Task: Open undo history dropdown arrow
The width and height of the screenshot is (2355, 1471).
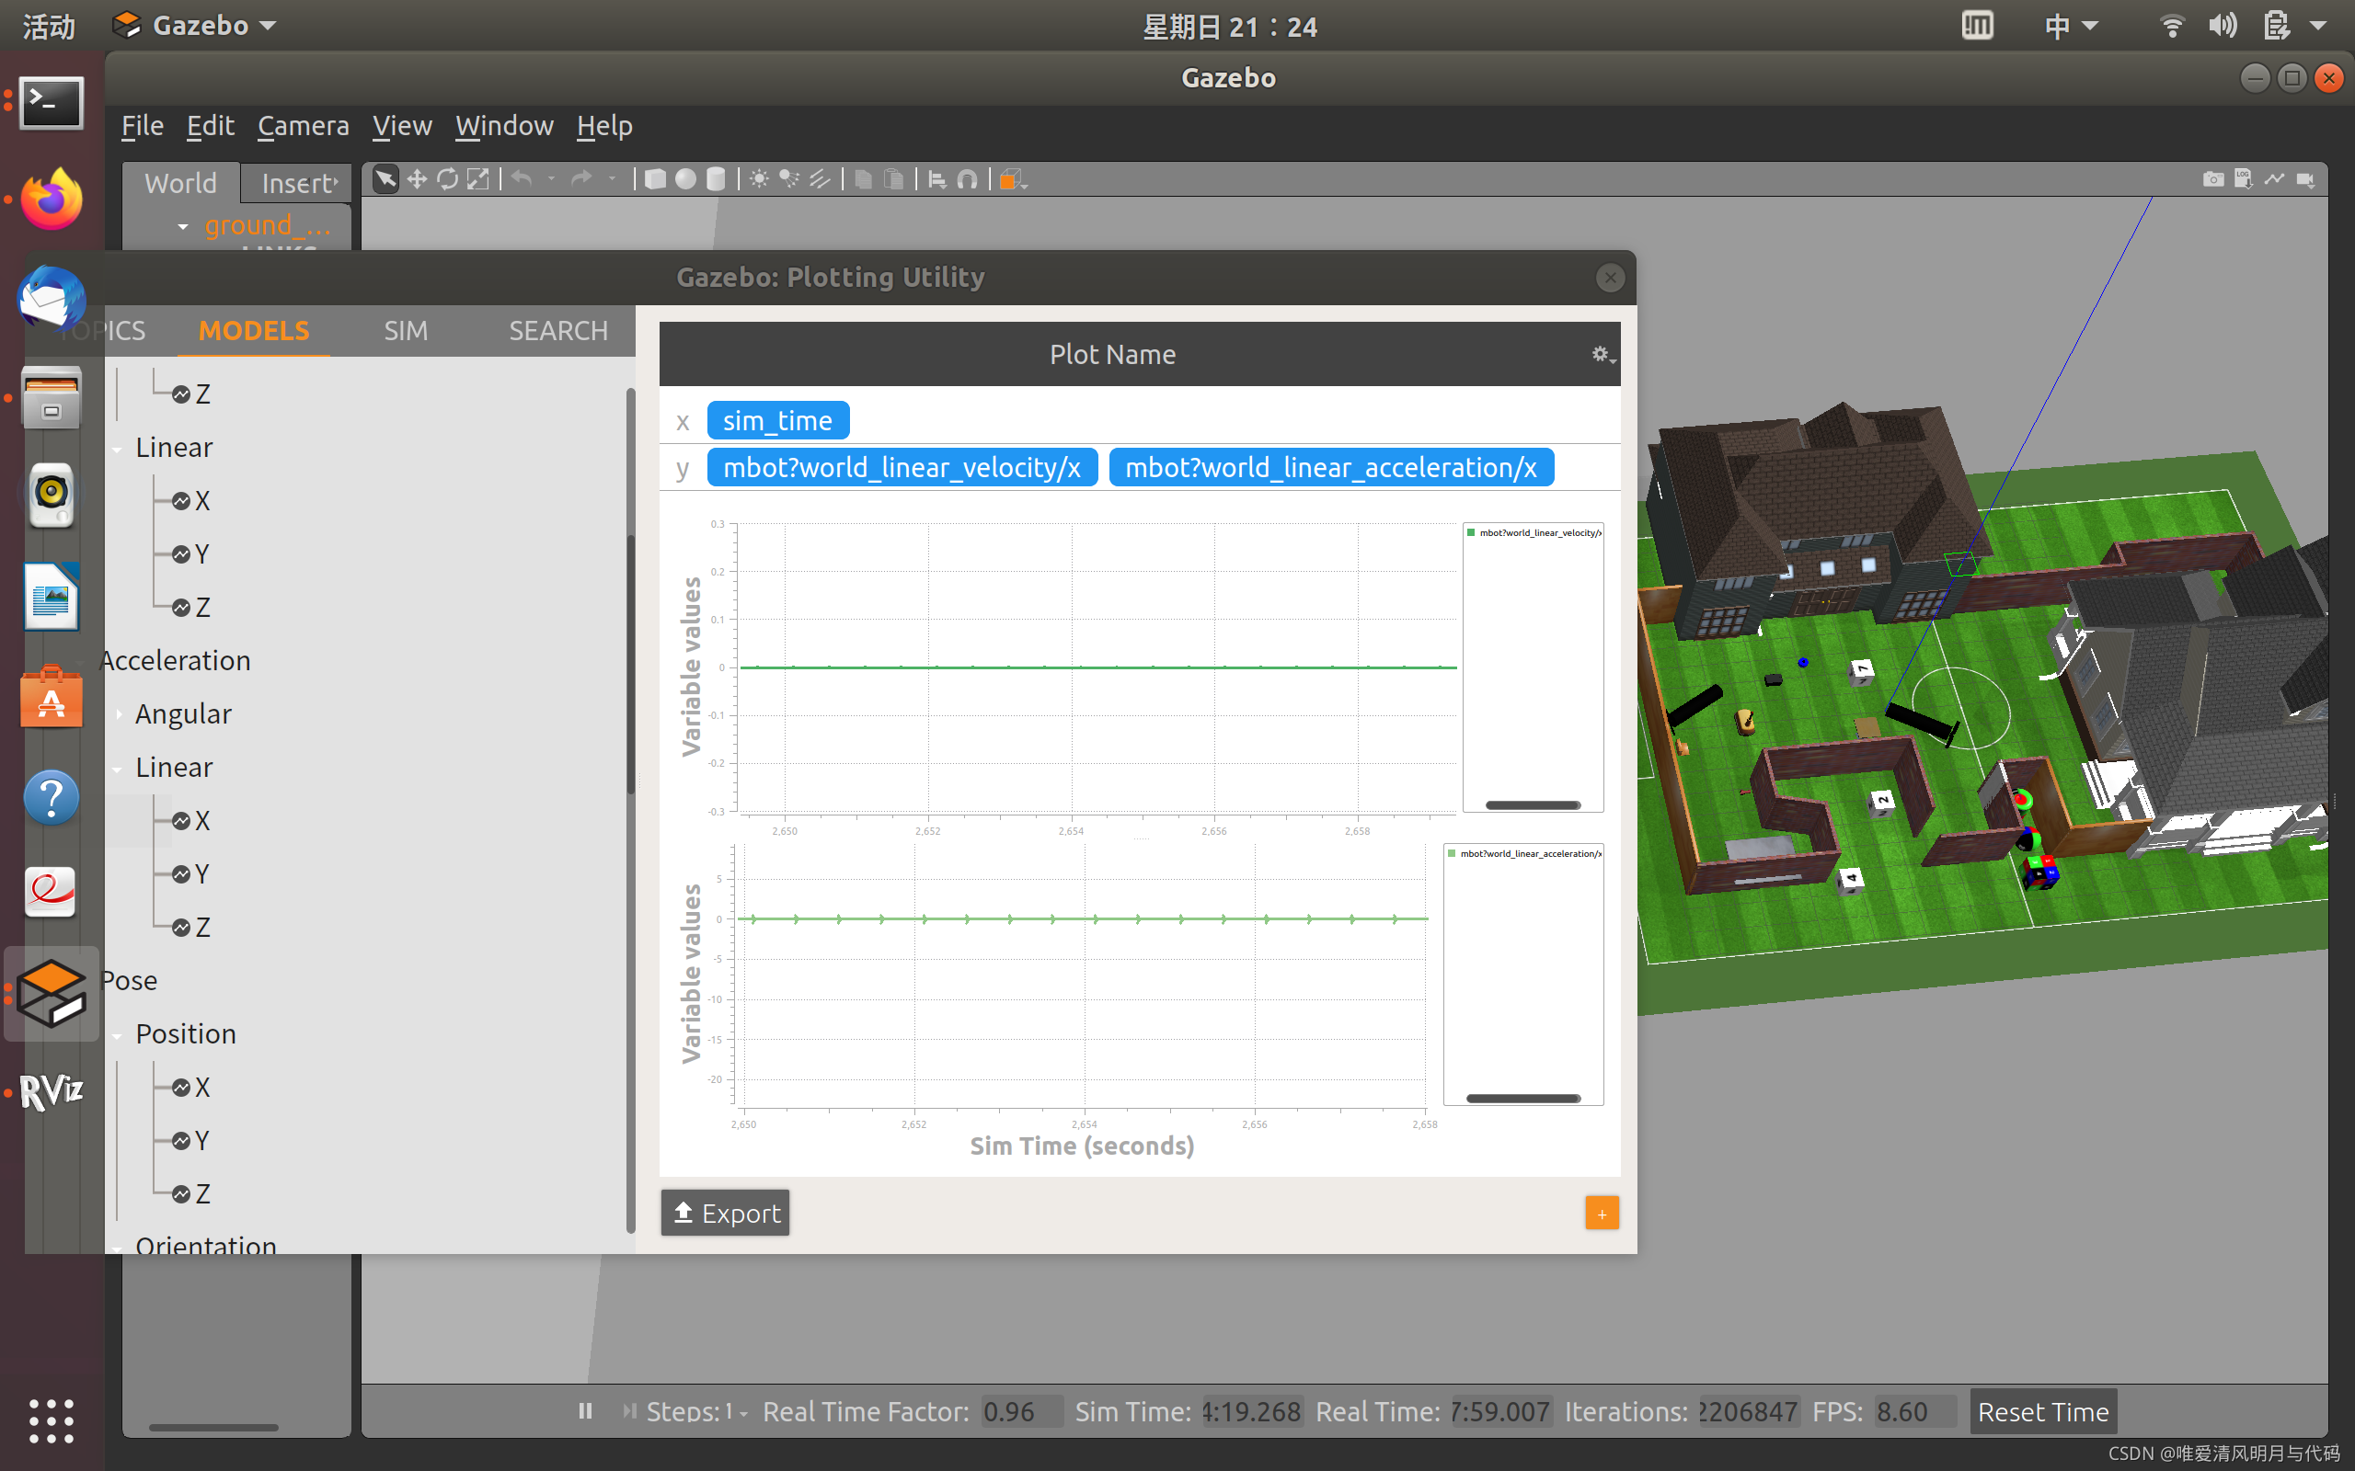Action: click(552, 179)
